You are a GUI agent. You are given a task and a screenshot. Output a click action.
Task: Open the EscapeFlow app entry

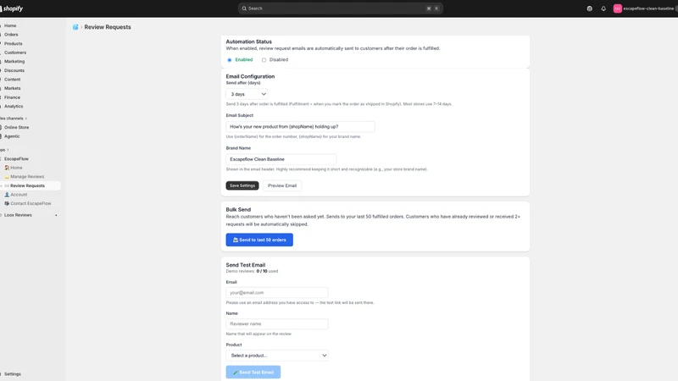pyautogui.click(x=16, y=159)
